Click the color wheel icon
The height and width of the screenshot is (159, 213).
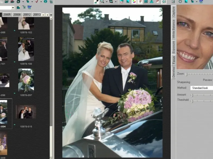(x=134, y=2)
